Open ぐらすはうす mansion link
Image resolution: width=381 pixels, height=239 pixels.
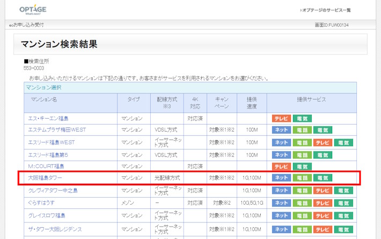click(41, 203)
